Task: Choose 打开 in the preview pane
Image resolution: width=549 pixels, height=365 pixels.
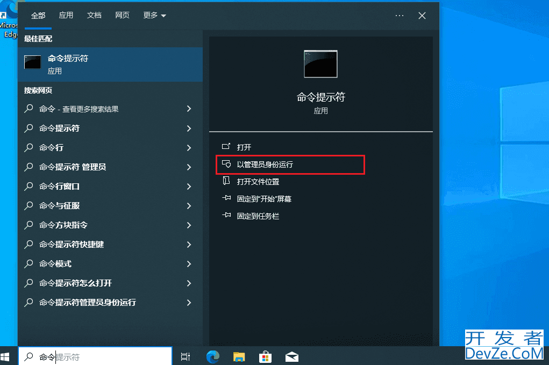Action: coord(244,147)
